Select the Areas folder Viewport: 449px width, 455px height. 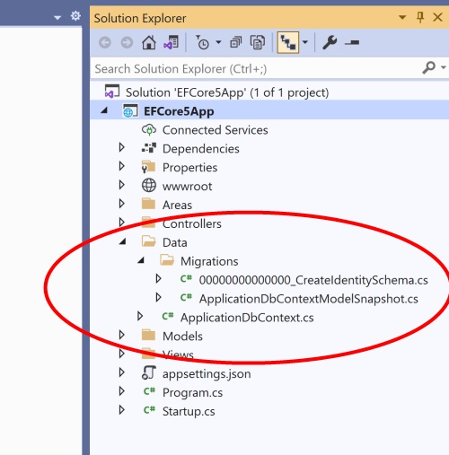tap(177, 206)
